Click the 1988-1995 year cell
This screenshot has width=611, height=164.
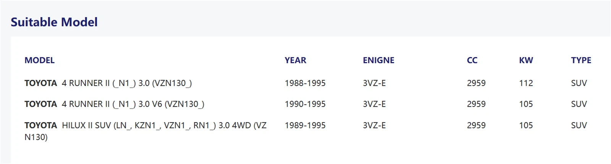tap(305, 83)
